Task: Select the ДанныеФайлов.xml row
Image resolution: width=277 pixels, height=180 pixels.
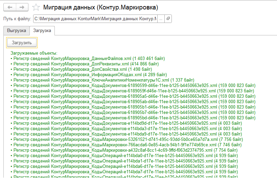Action: click(88, 58)
